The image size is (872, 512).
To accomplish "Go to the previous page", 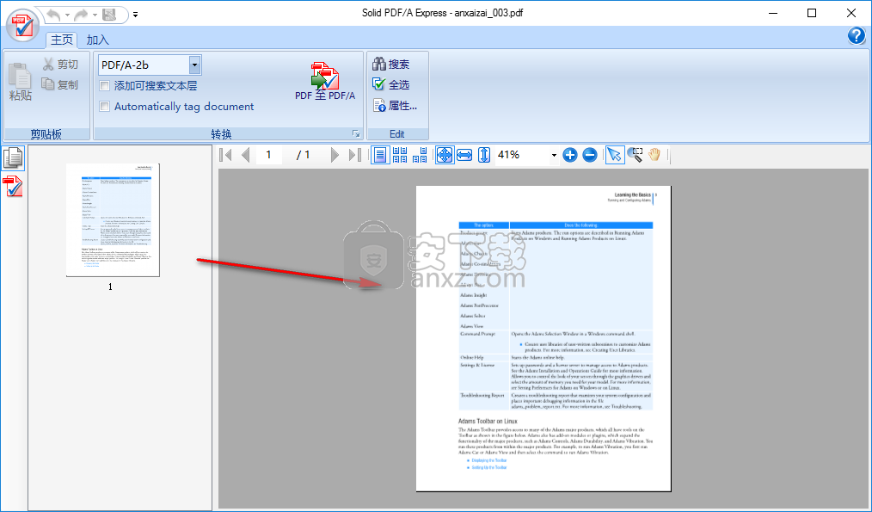I will tap(246, 155).
